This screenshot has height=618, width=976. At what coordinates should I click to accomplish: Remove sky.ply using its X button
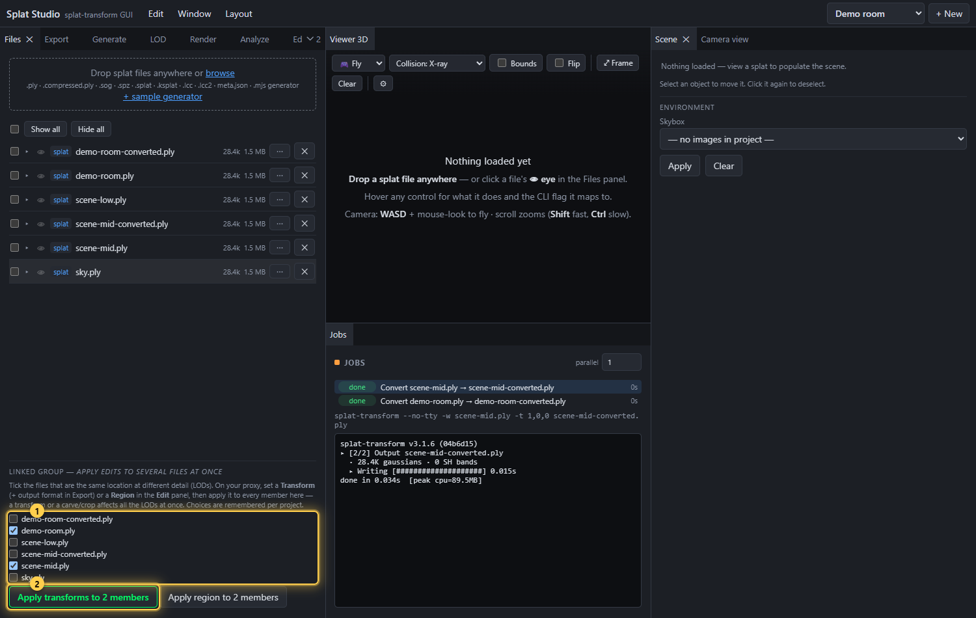[305, 272]
